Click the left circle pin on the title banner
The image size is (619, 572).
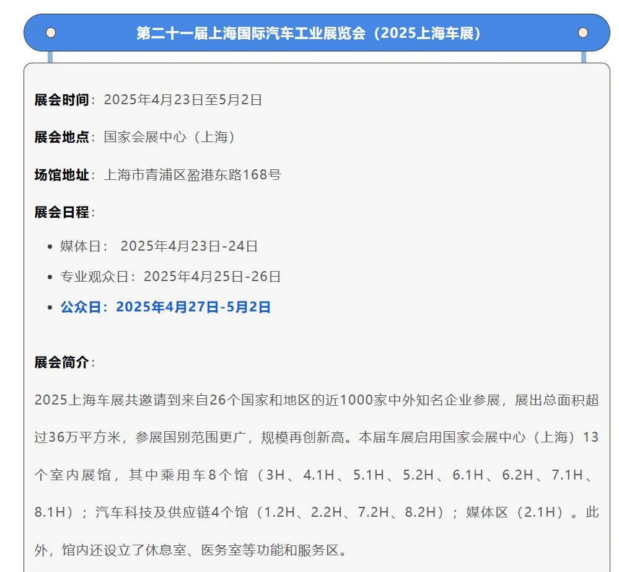coord(50,32)
